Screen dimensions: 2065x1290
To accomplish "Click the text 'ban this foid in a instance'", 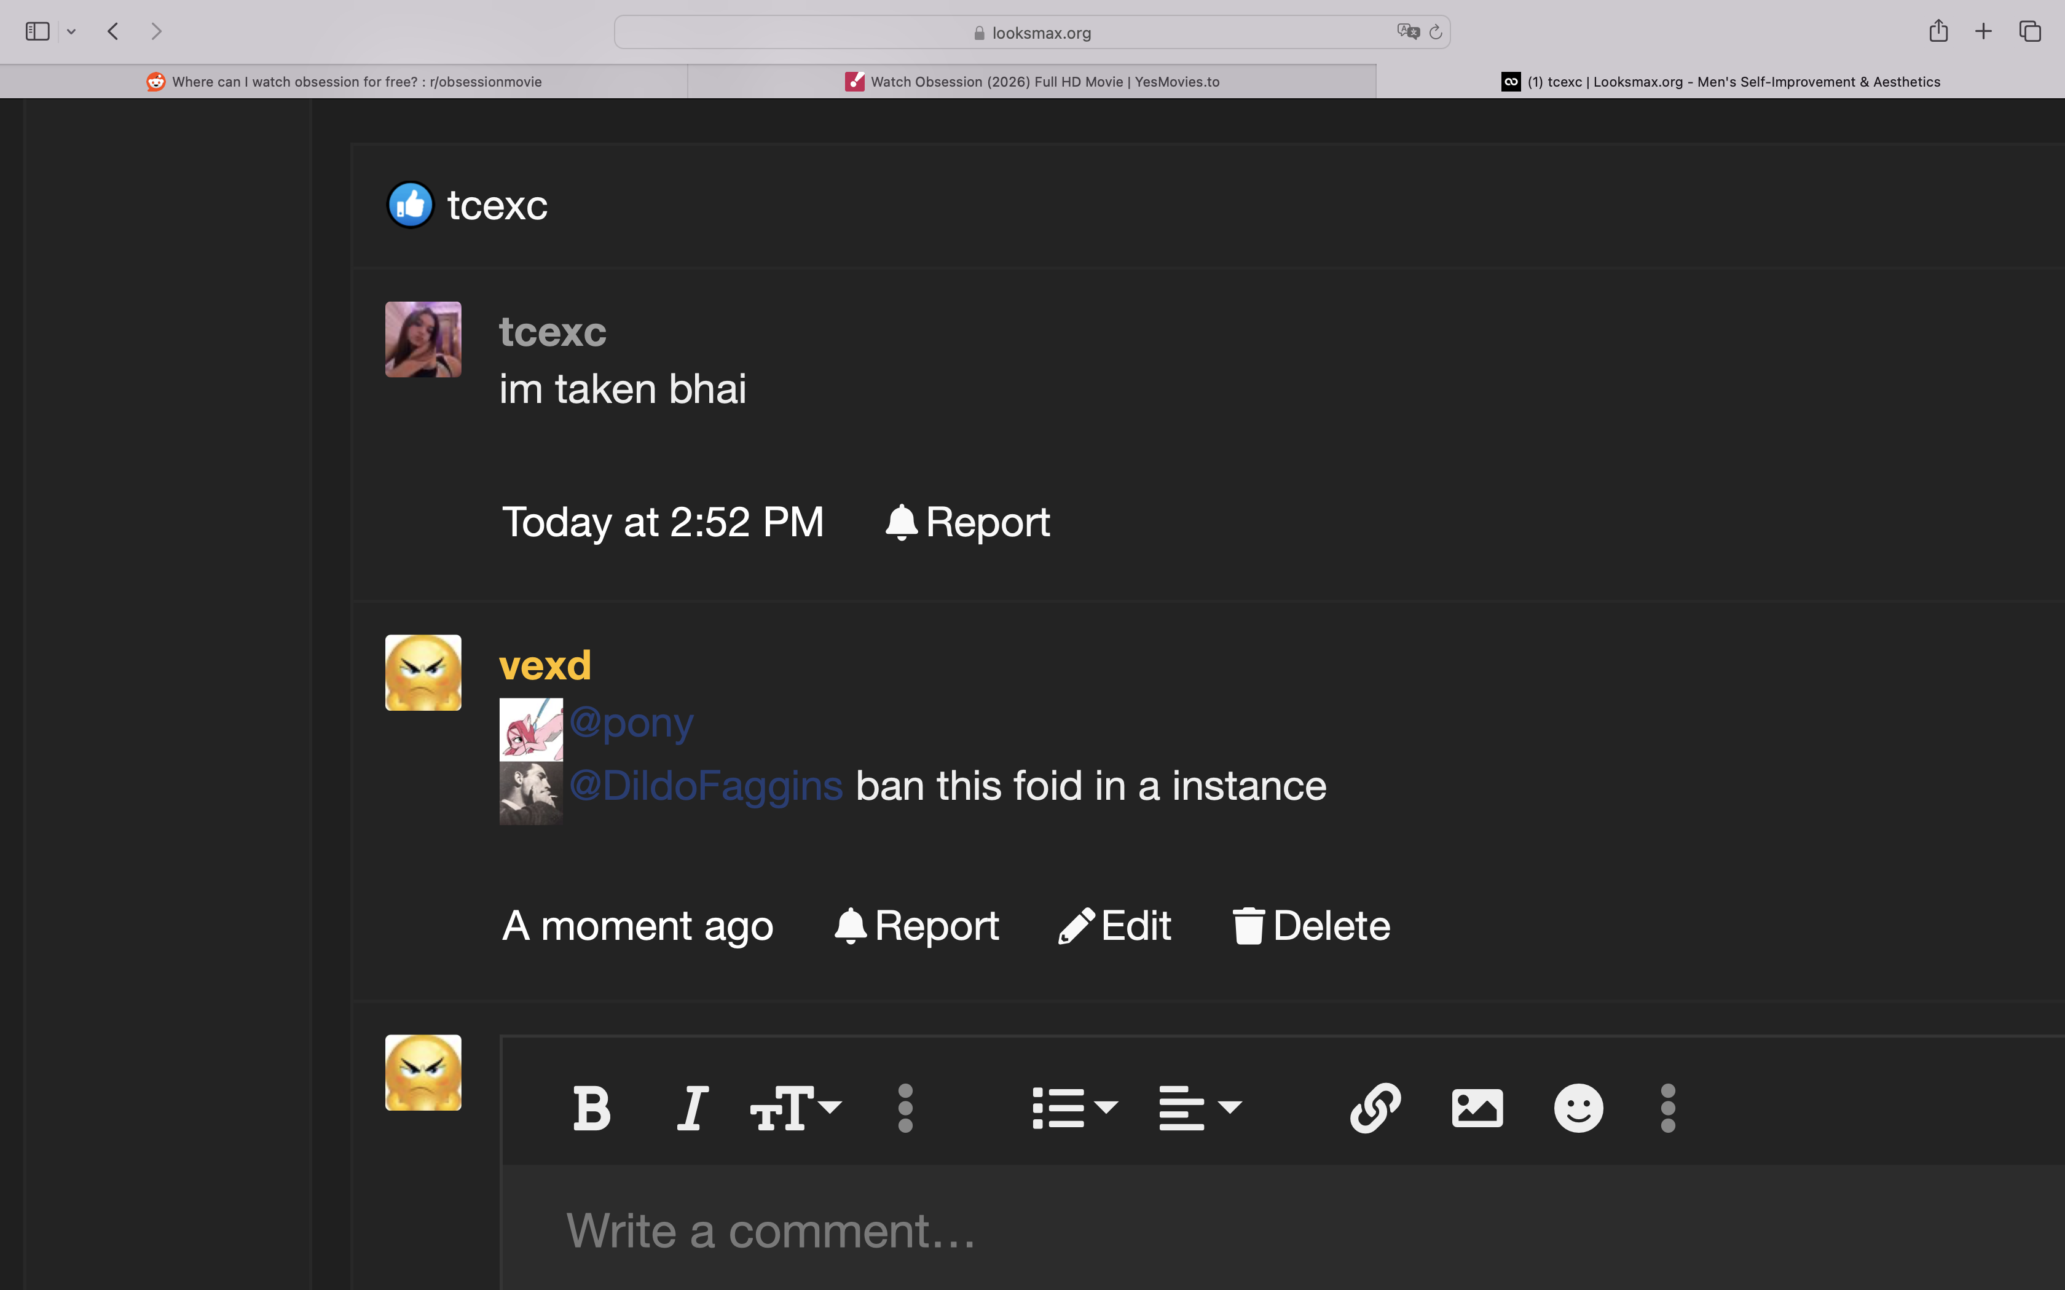I will coord(1091,786).
